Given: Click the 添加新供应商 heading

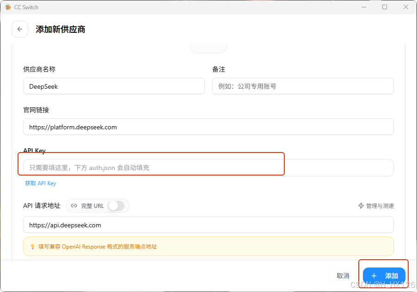Looking at the screenshot, I should [61, 29].
